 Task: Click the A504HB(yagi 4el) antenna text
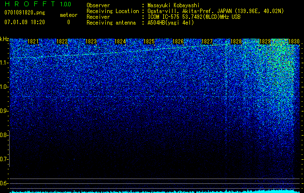point(171,23)
